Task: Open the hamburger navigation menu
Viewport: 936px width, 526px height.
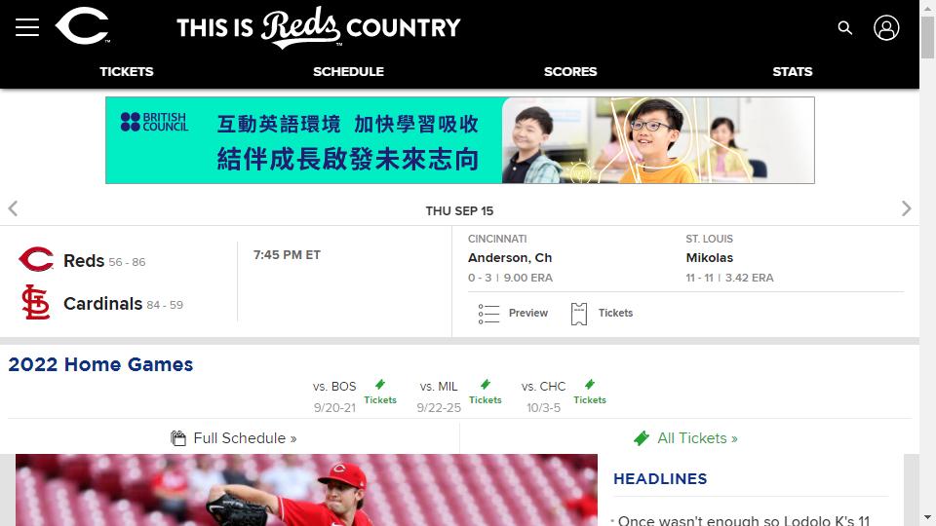Action: (27, 27)
